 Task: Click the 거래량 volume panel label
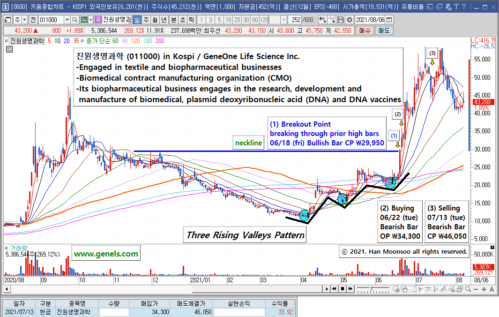click(x=19, y=248)
